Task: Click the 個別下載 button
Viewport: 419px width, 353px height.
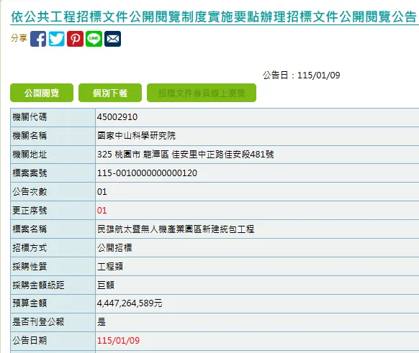Action: pyautogui.click(x=110, y=93)
